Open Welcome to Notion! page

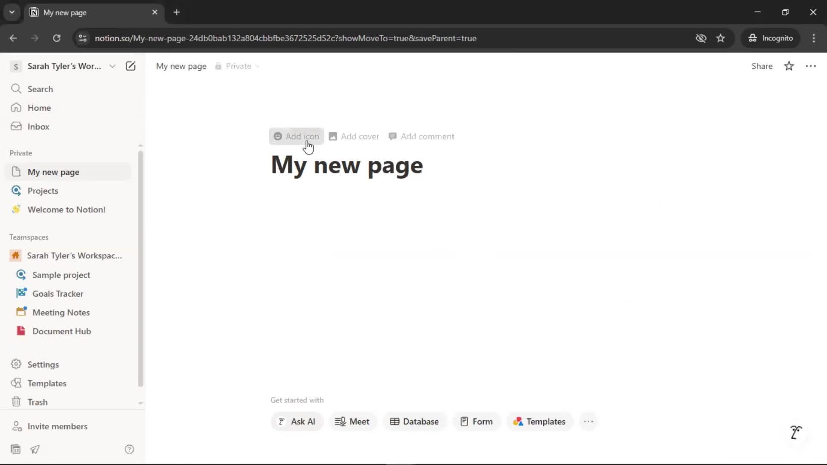(x=69, y=210)
